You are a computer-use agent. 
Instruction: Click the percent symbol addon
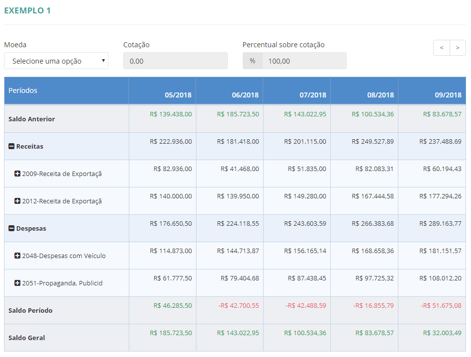pos(253,61)
